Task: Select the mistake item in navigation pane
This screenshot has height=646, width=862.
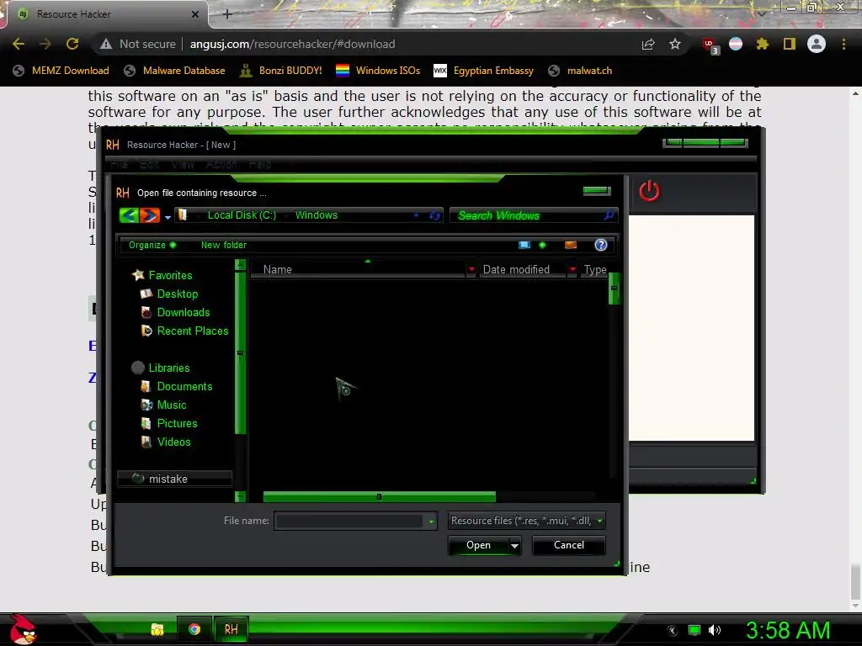Action: pos(175,479)
